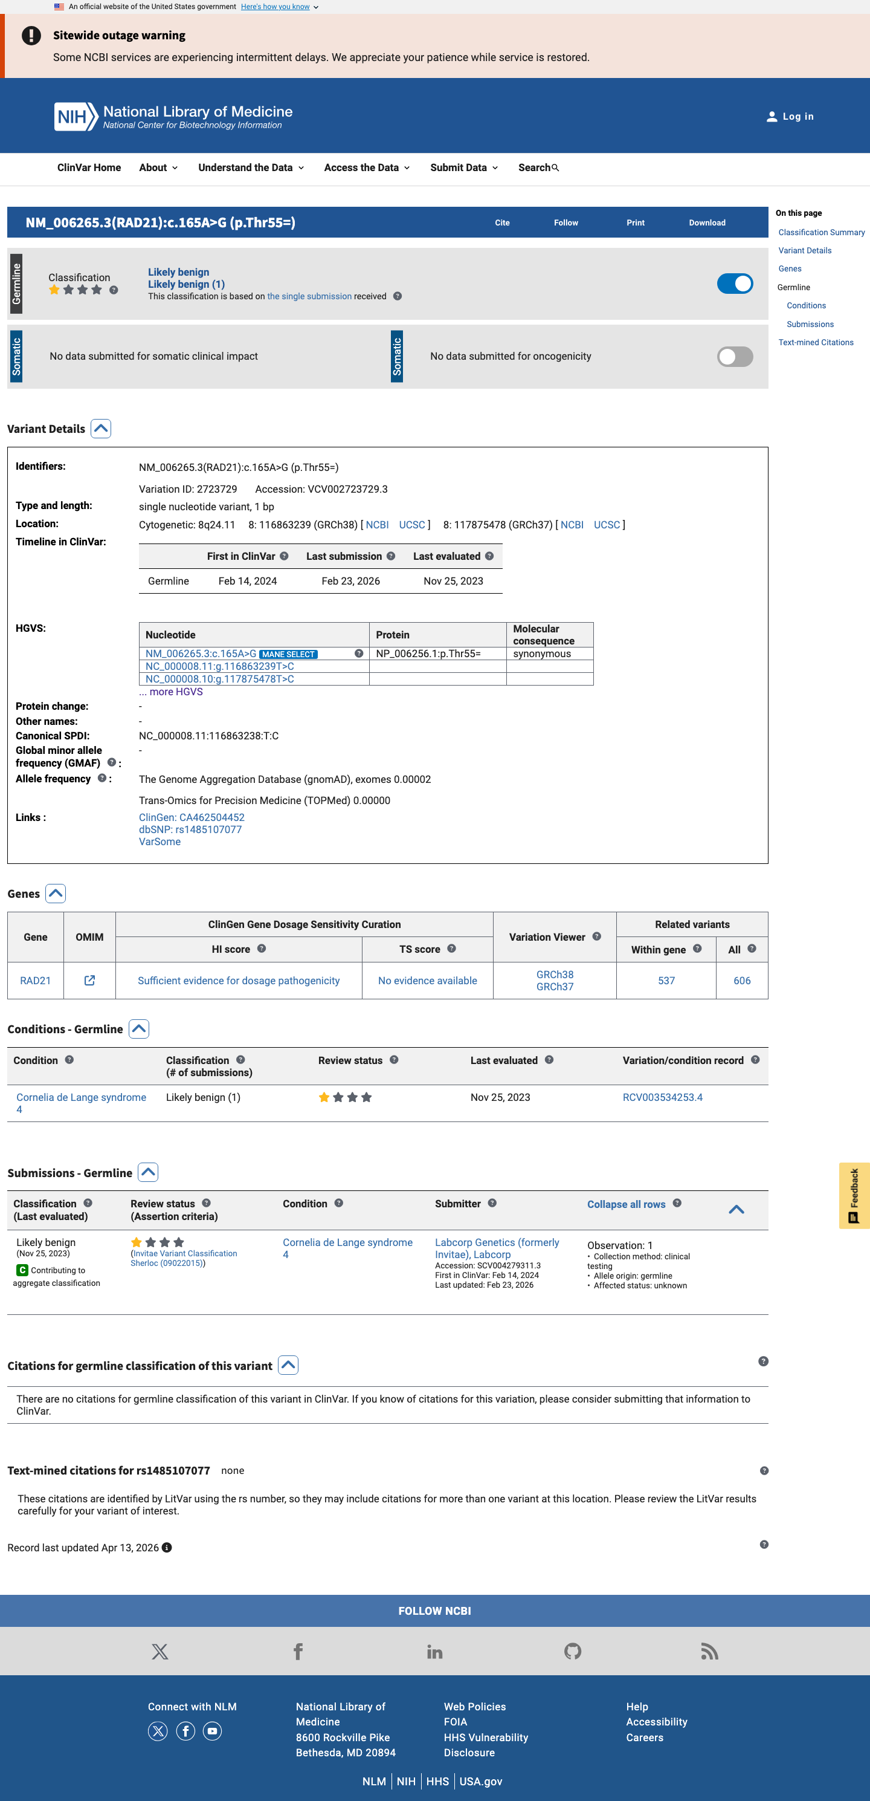Click help icon next to Review status in Conditions
The image size is (870, 1801).
[x=394, y=1060]
